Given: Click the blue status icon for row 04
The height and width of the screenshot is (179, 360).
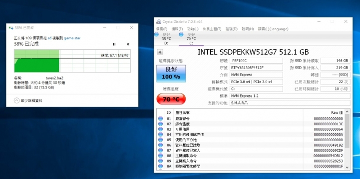Looking at the screenshot, I should (160, 134).
